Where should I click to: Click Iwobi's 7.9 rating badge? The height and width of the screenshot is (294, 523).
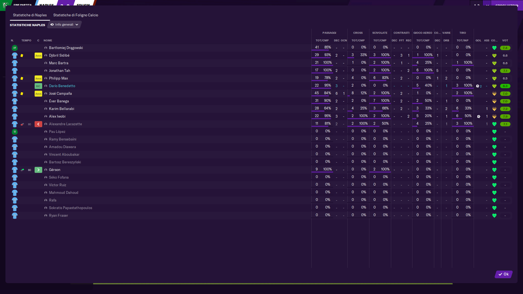[x=505, y=116]
